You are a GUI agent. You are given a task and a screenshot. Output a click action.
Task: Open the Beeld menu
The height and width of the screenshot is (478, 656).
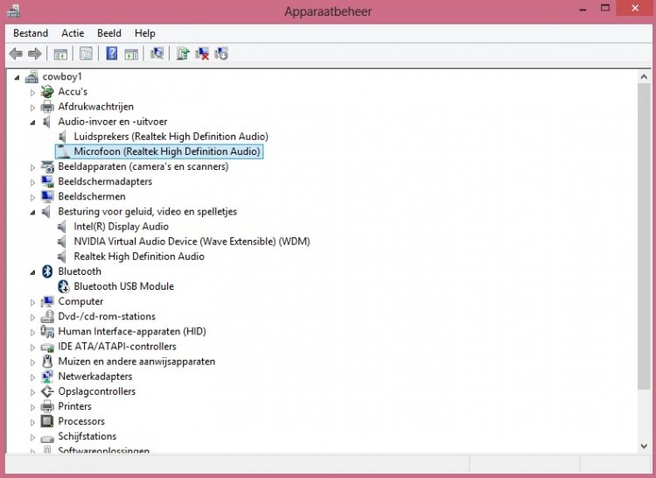(x=109, y=33)
